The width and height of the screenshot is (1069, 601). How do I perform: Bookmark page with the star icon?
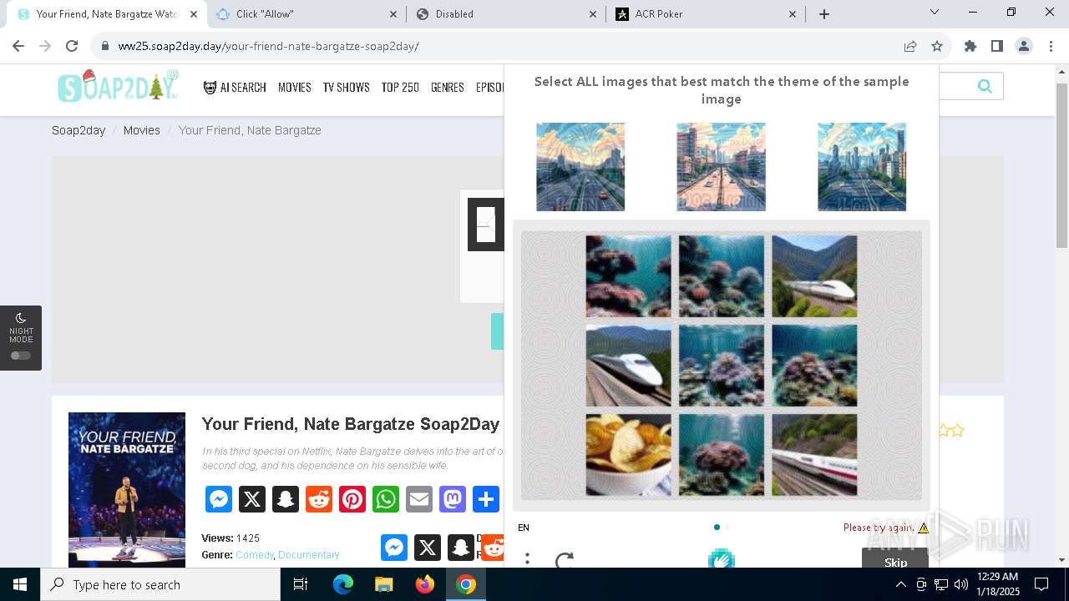[937, 46]
